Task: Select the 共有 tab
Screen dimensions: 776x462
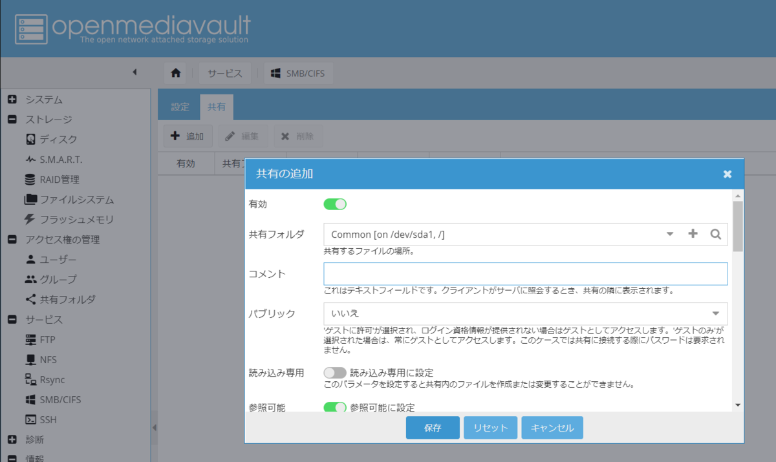Action: 217,107
